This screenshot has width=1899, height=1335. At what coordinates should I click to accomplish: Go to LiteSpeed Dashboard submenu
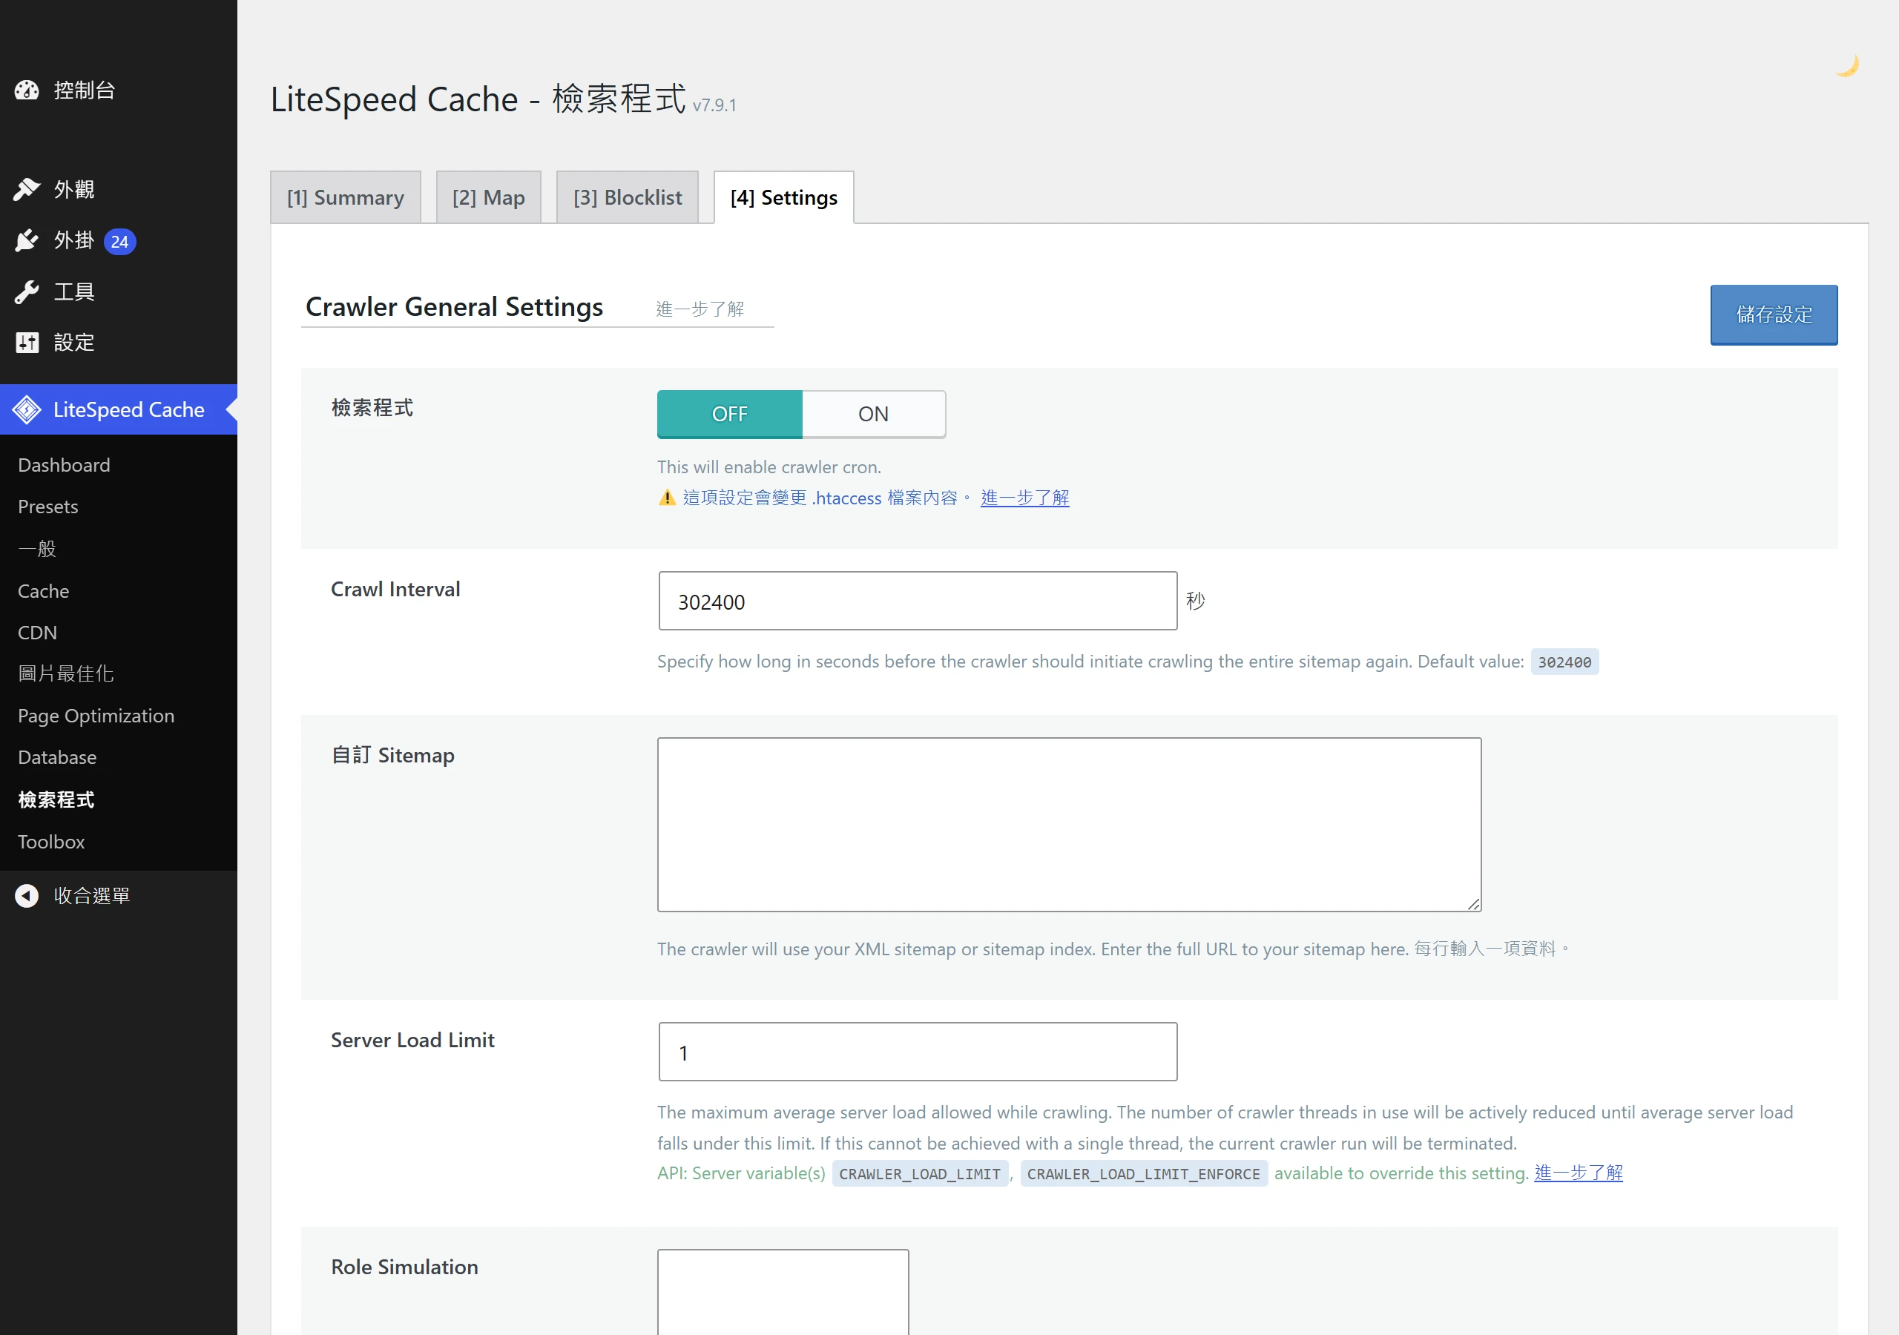(64, 465)
